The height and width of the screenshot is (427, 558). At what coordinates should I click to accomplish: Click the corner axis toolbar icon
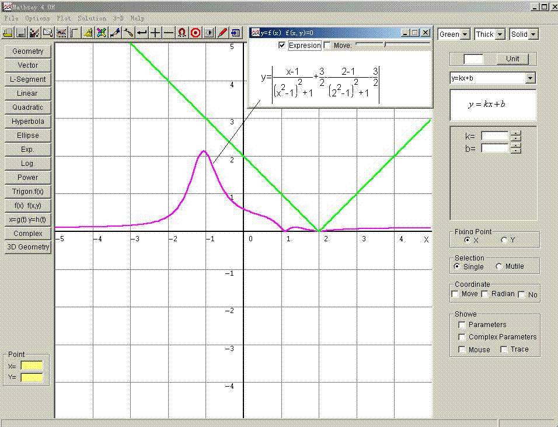coord(74,33)
